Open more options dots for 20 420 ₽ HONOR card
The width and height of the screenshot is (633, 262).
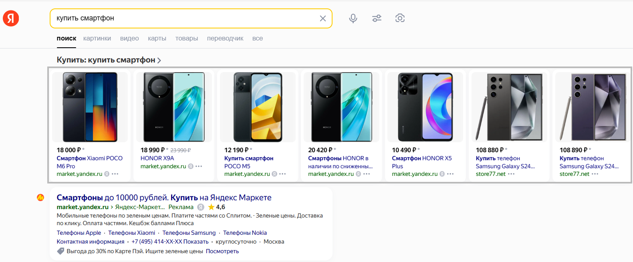(367, 174)
